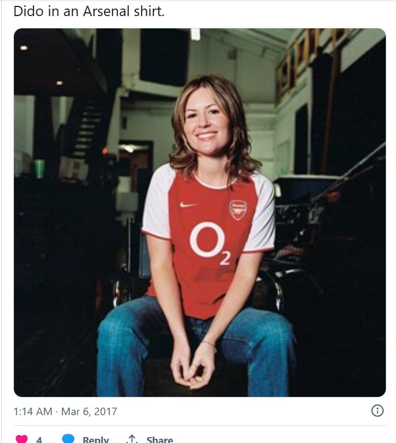Click the share arrow icon

click(132, 439)
